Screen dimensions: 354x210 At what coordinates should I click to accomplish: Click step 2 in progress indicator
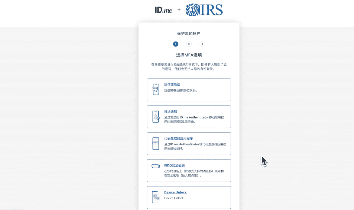click(x=189, y=44)
